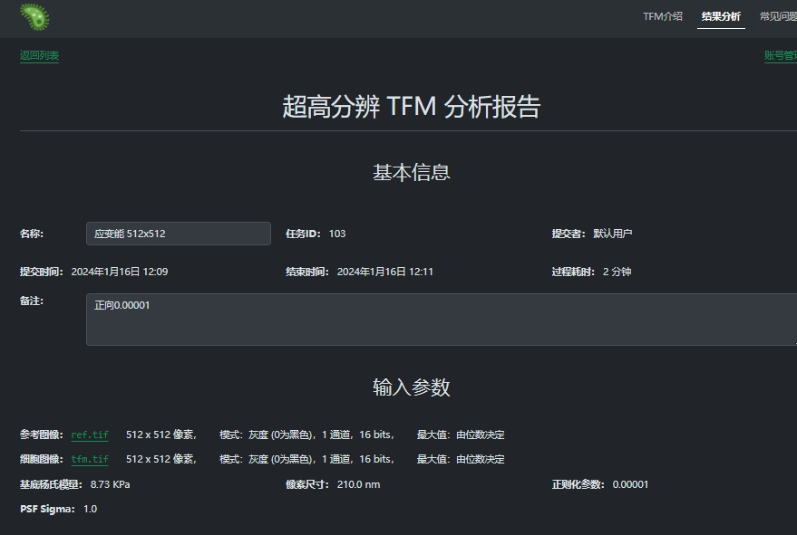Screen dimensions: 797x535
Task: Click Young's modulus value 8.73 KPa
Action: point(111,484)
